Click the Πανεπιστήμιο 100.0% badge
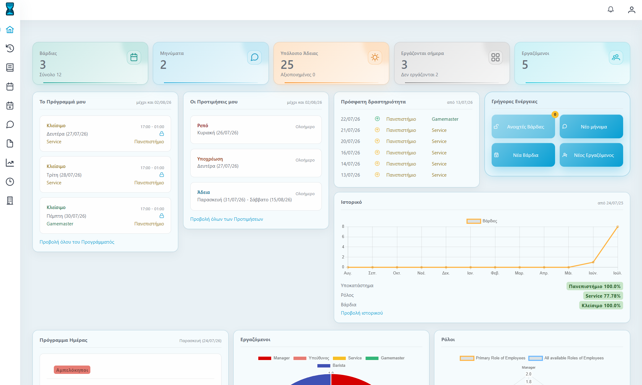The width and height of the screenshot is (642, 385). tap(595, 286)
